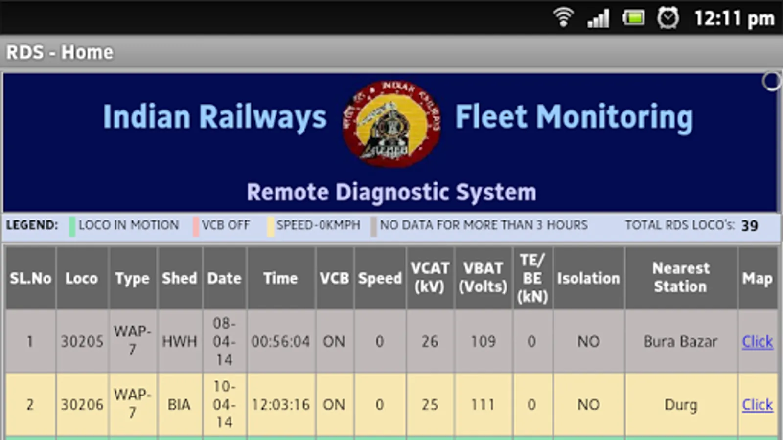Click the LEGEND: label

point(32,225)
